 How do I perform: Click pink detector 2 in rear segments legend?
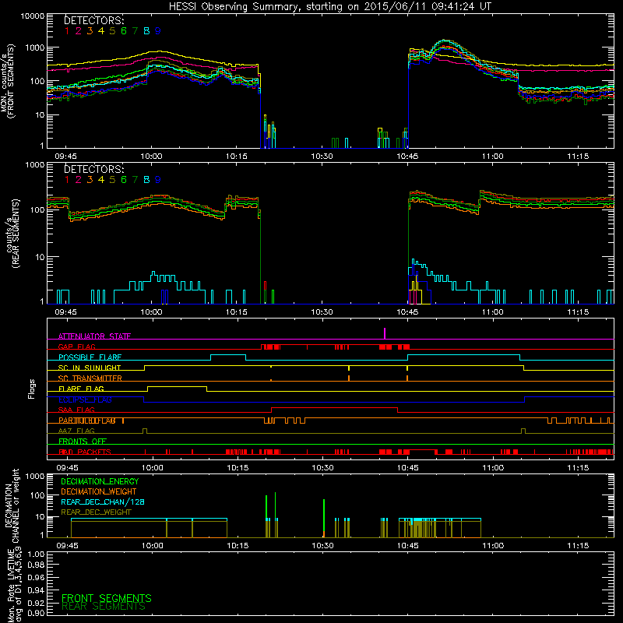[x=79, y=180]
